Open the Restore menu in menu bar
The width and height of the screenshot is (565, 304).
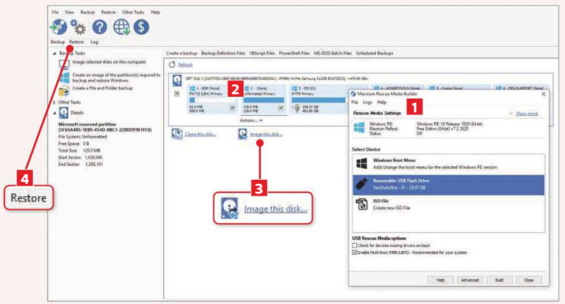[109, 12]
